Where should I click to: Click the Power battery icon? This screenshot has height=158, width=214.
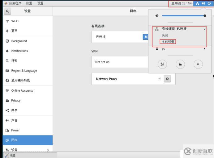[7, 130]
